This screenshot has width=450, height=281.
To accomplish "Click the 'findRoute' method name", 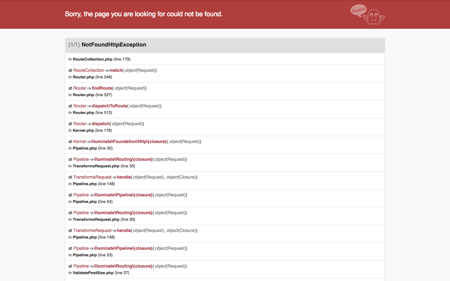I will [102, 88].
